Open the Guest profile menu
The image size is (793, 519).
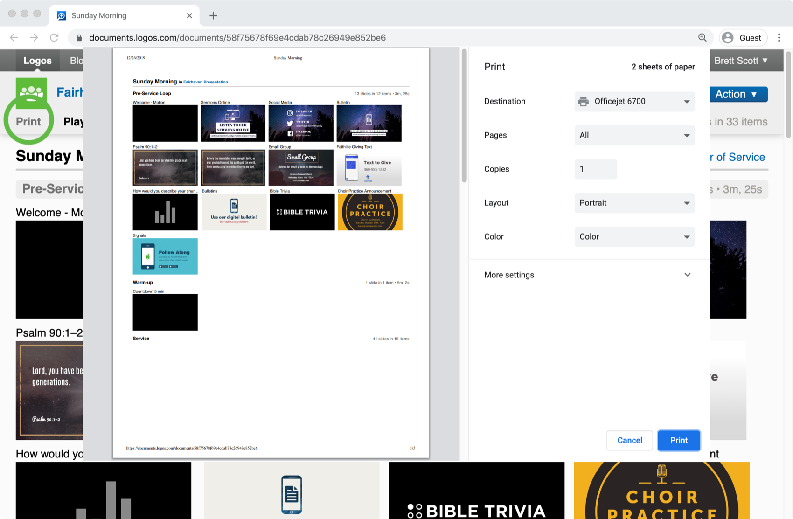click(744, 38)
